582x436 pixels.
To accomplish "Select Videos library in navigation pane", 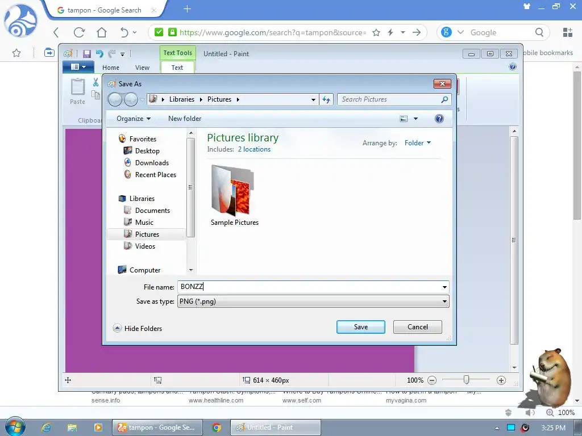I will 145,246.
